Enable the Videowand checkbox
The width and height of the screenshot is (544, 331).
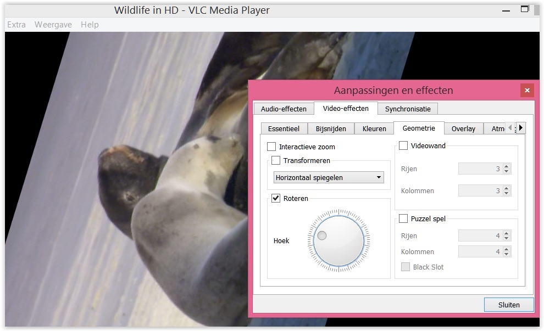403,145
